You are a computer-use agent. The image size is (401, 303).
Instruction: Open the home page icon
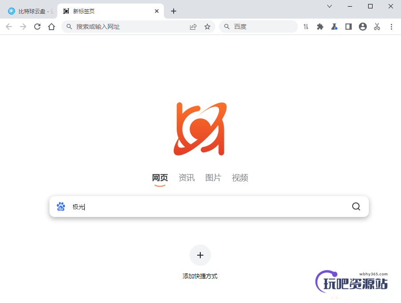pos(52,27)
